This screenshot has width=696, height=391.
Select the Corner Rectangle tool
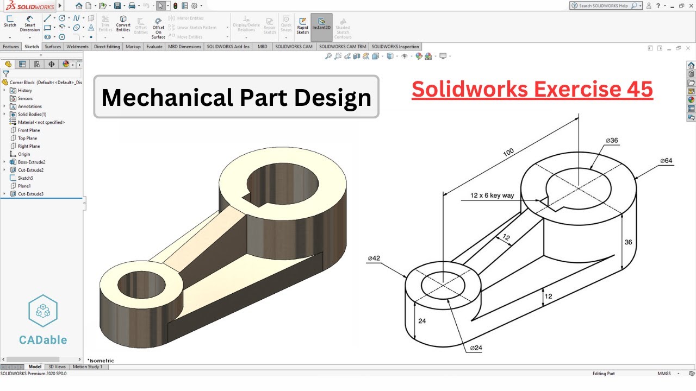[x=47, y=27]
